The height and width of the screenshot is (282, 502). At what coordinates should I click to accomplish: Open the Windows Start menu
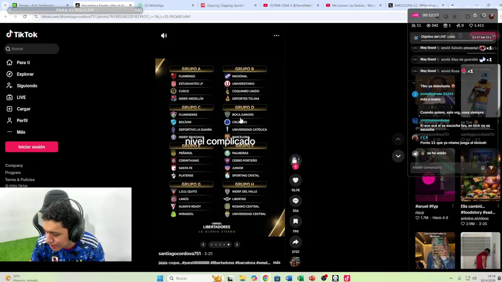(160, 278)
